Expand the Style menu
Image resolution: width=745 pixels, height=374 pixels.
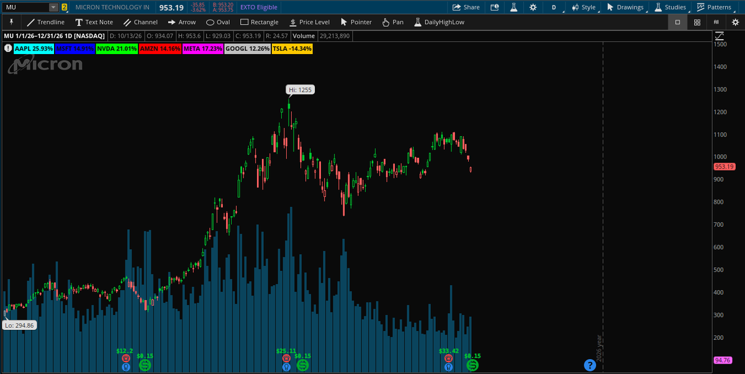click(584, 7)
